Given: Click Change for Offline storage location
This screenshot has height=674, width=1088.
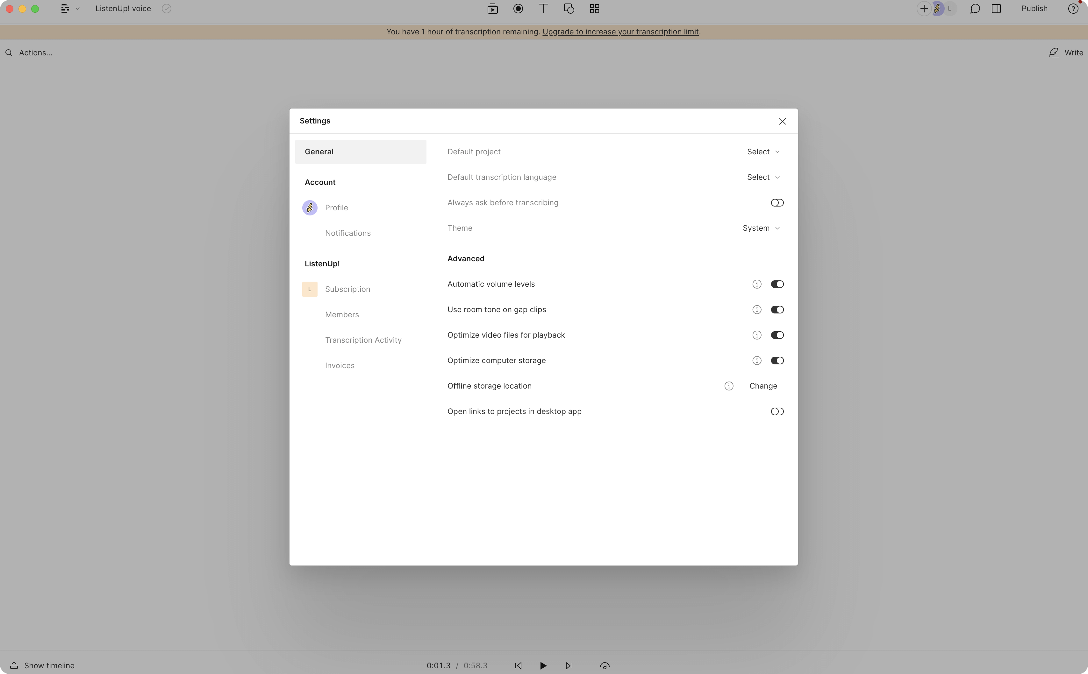Looking at the screenshot, I should pos(763,386).
